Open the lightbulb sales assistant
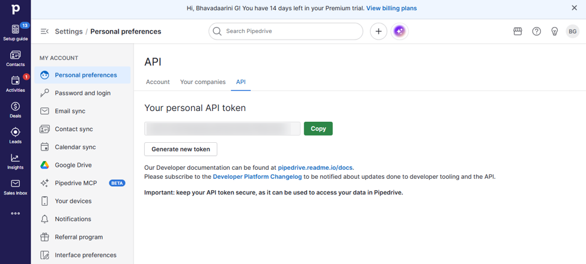The height and width of the screenshot is (264, 586). pyautogui.click(x=555, y=31)
